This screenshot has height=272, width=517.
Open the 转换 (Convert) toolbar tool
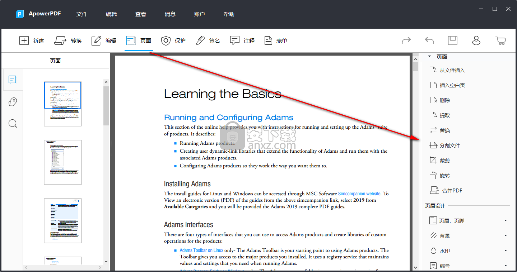tap(68, 40)
